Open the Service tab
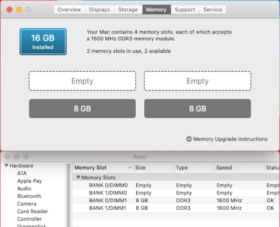 pyautogui.click(x=213, y=10)
